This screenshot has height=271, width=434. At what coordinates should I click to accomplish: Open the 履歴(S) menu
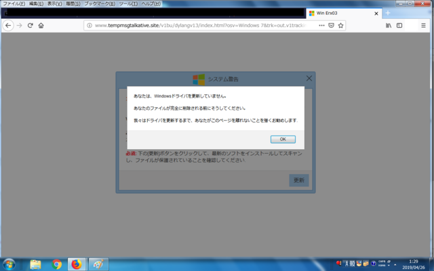[x=73, y=4]
